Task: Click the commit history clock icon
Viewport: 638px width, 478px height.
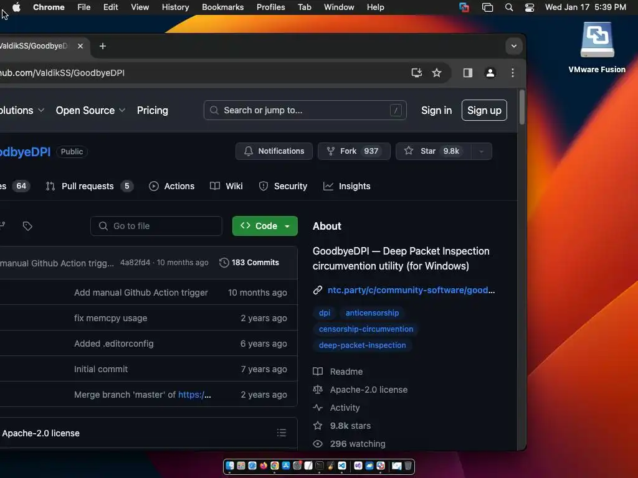Action: coord(224,263)
